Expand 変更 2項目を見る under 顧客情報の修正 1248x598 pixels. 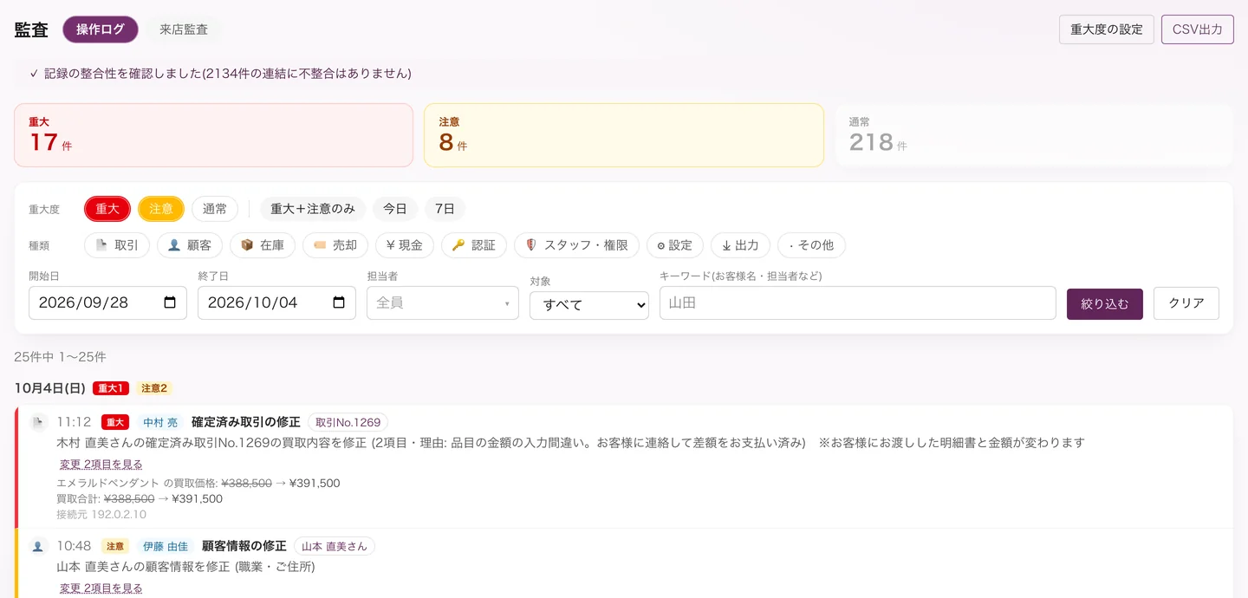101,588
